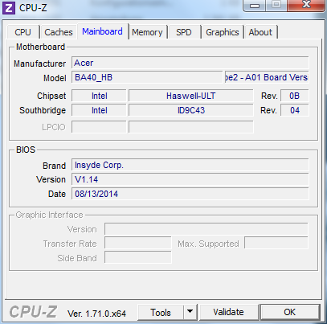The image size is (327, 324).
Task: Open the SPD tab
Action: [184, 32]
